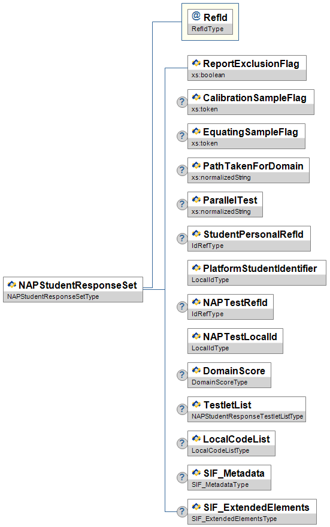Select the NAPStudentResponseSet root node
The image size is (330, 527).
[x=73, y=289]
